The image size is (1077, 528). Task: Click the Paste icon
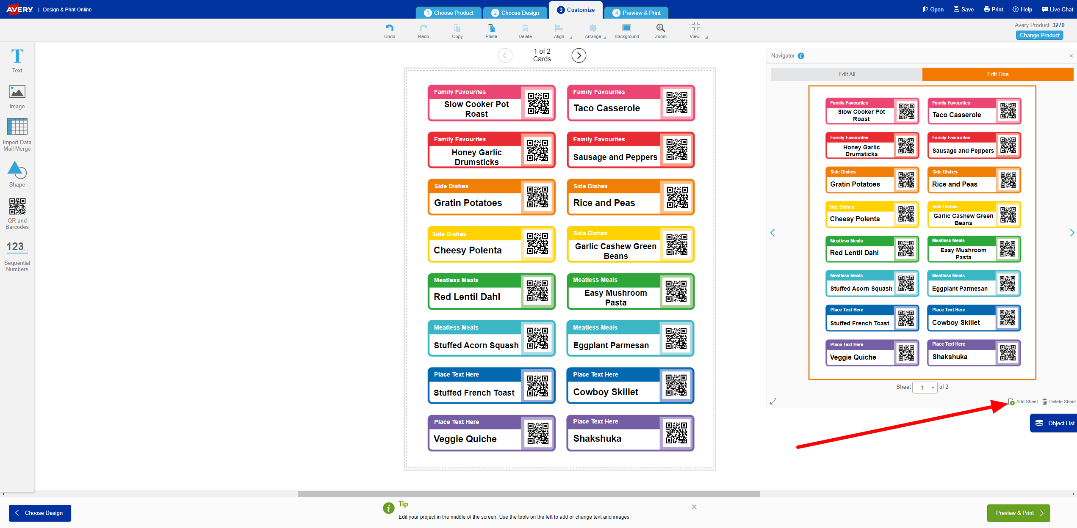491,31
